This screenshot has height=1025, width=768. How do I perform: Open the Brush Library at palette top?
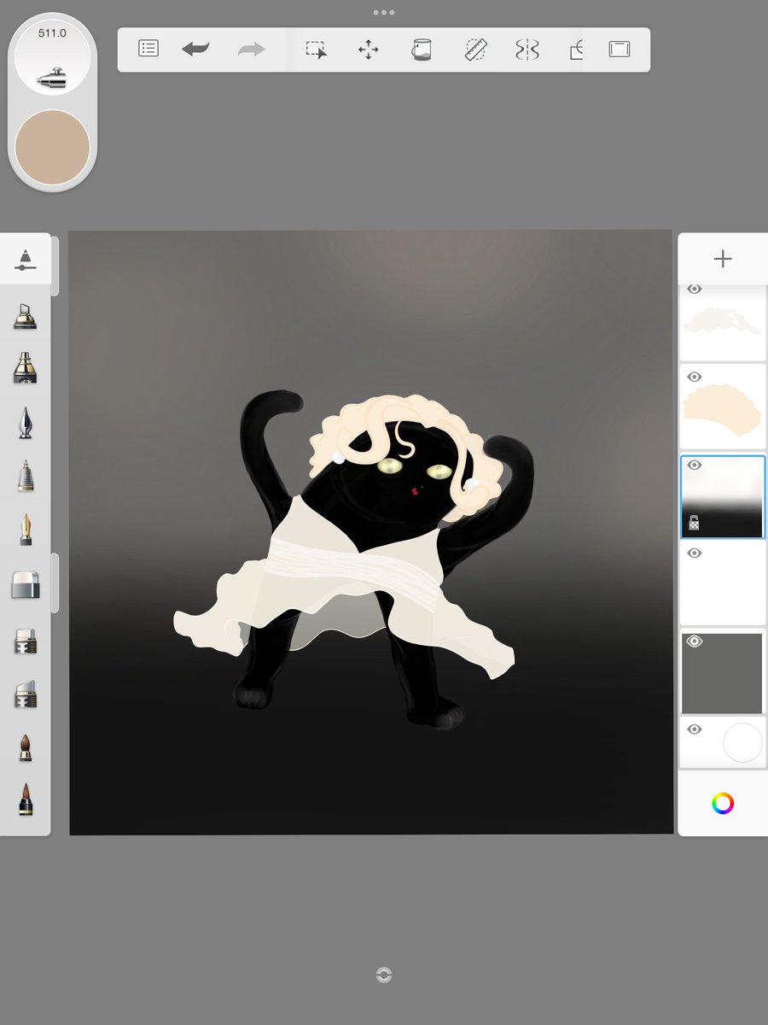tap(26, 261)
